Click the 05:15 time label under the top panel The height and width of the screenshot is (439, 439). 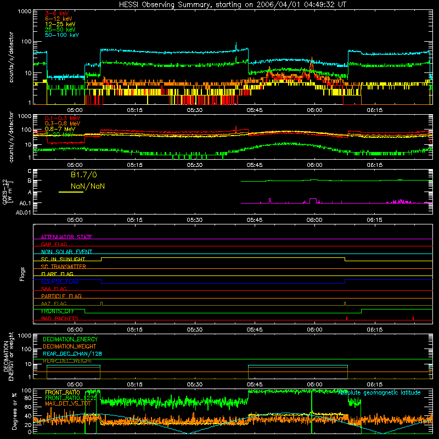pyautogui.click(x=134, y=110)
